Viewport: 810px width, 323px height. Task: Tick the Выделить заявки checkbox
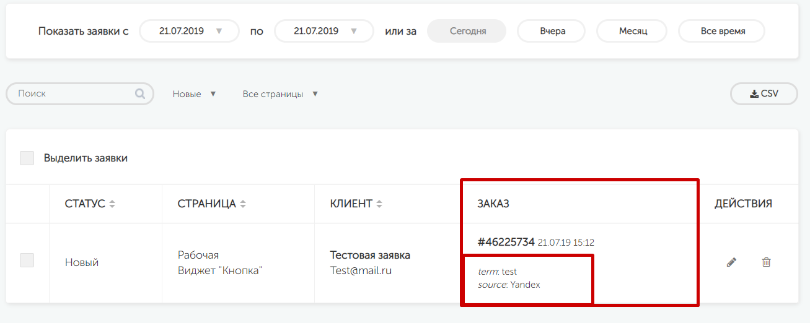(27, 158)
